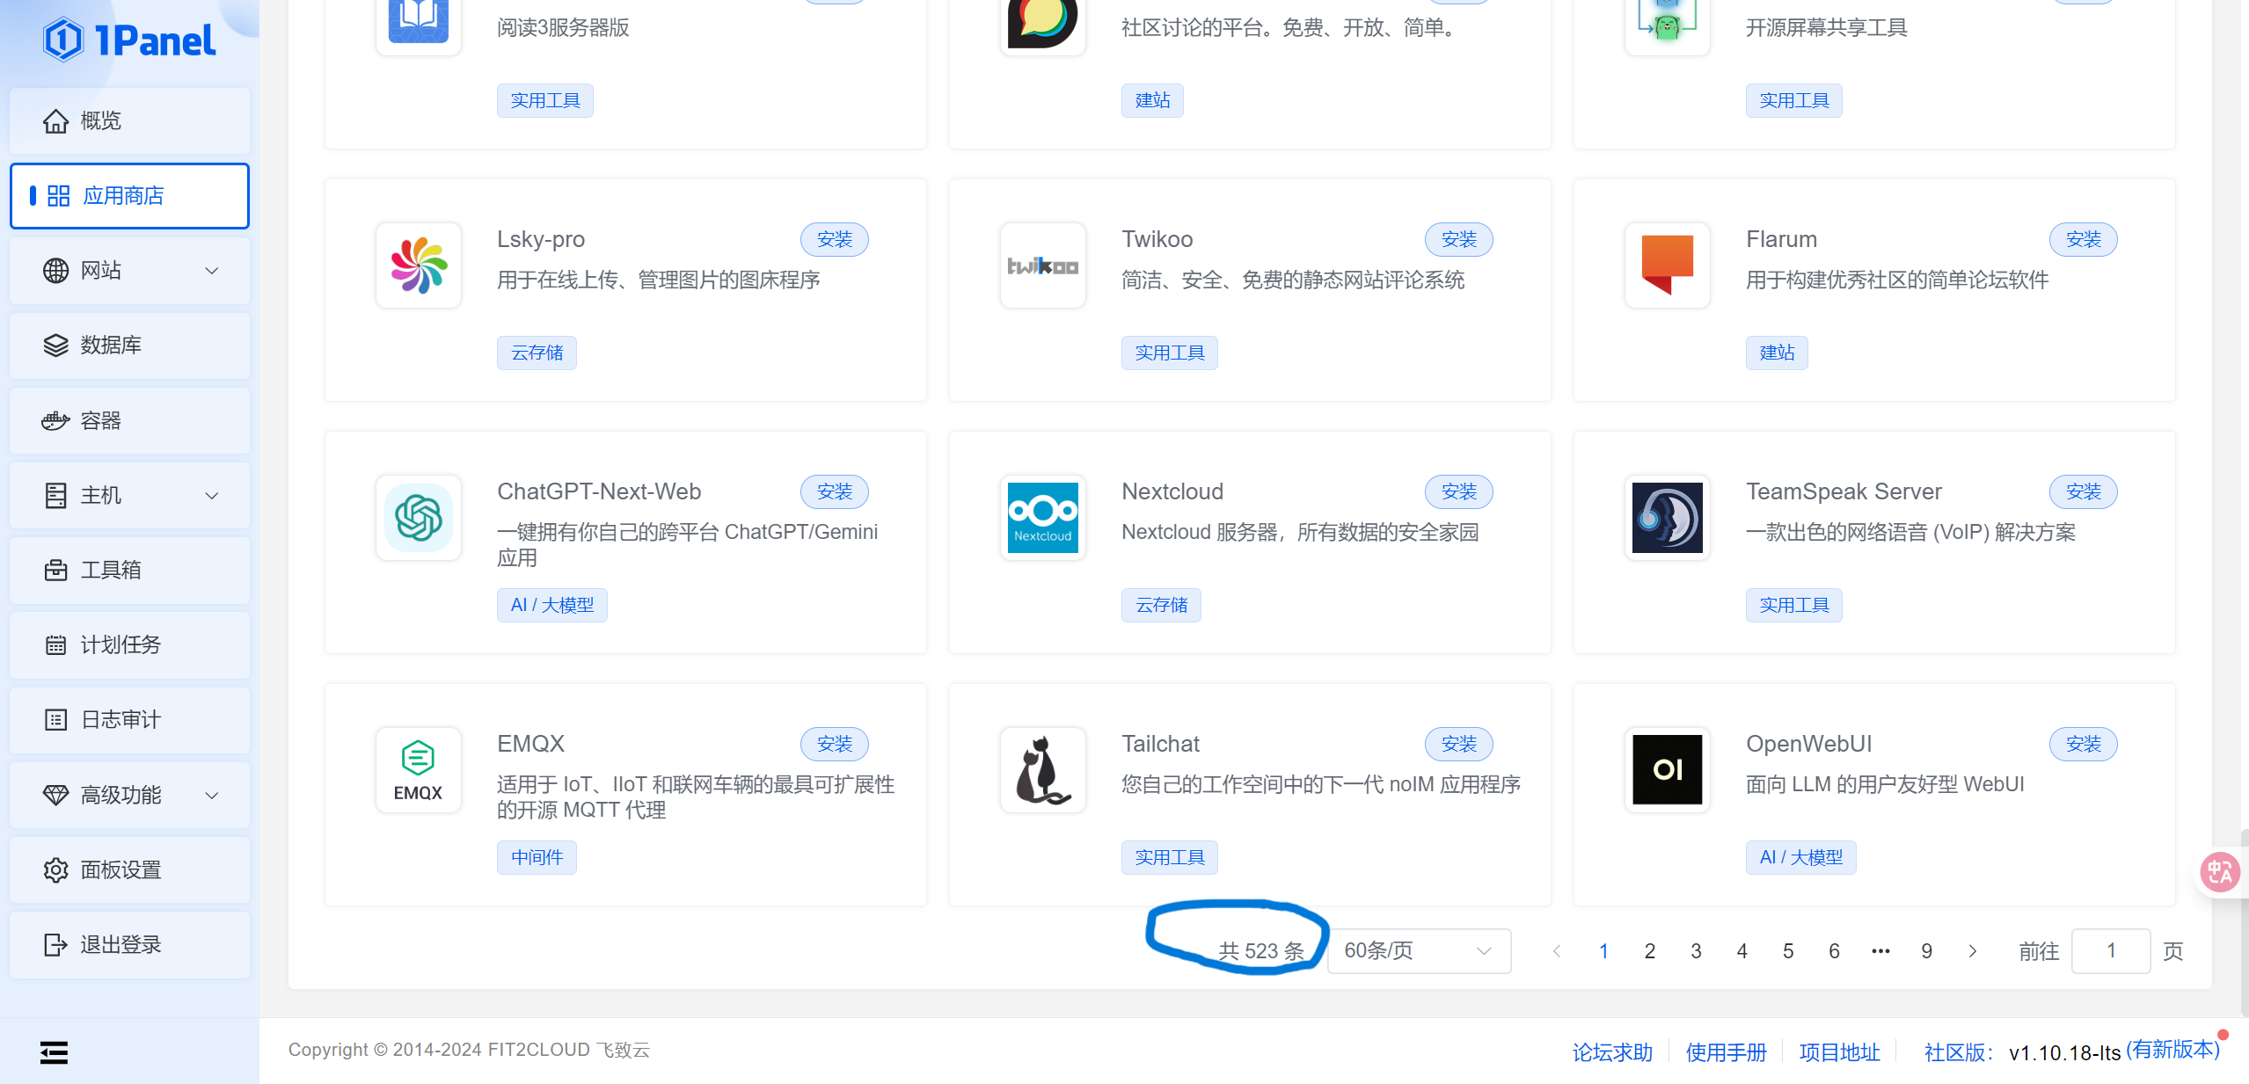This screenshot has height=1084, width=2249.
Task: Go to page 4
Action: click(x=1742, y=951)
